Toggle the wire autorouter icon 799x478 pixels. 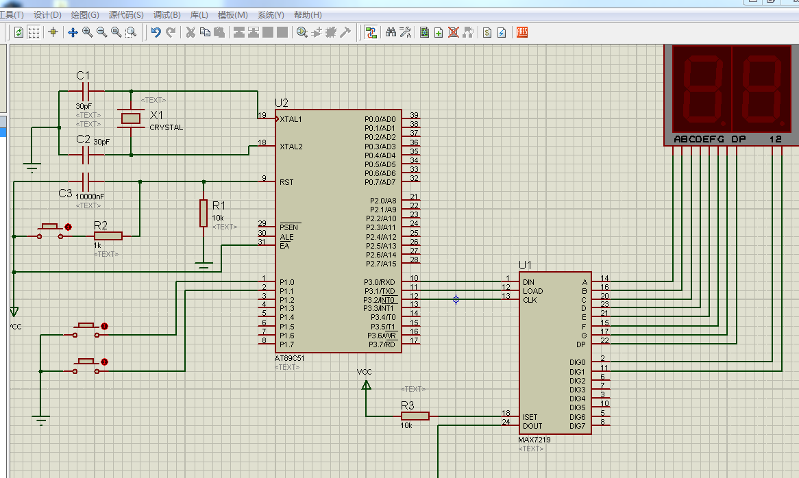click(x=371, y=33)
